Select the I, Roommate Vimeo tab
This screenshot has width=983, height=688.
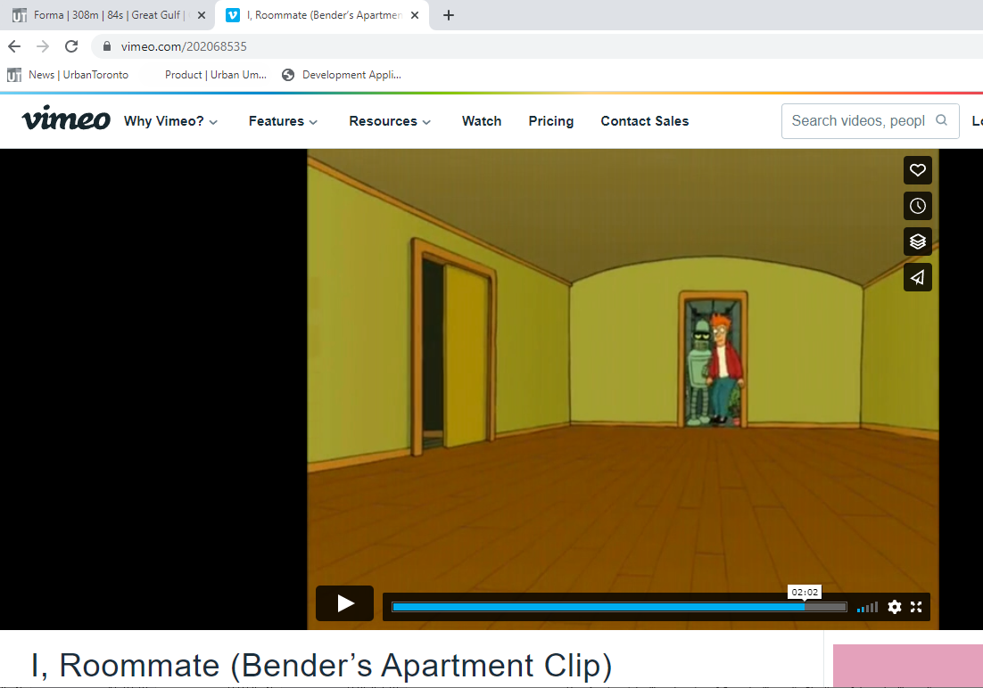click(x=322, y=15)
